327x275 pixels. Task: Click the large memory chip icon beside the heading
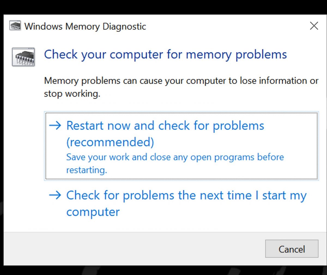(x=23, y=57)
